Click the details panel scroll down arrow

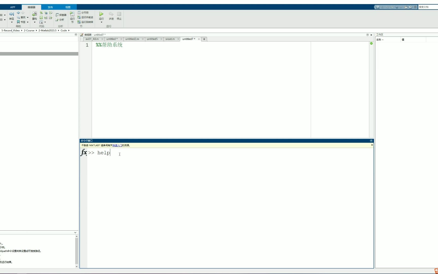(x=77, y=266)
